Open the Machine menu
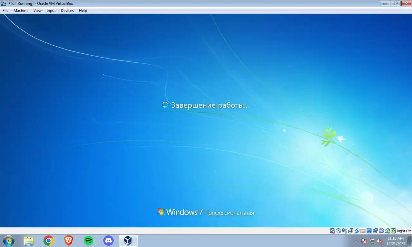This screenshot has height=247, width=412. point(21,11)
